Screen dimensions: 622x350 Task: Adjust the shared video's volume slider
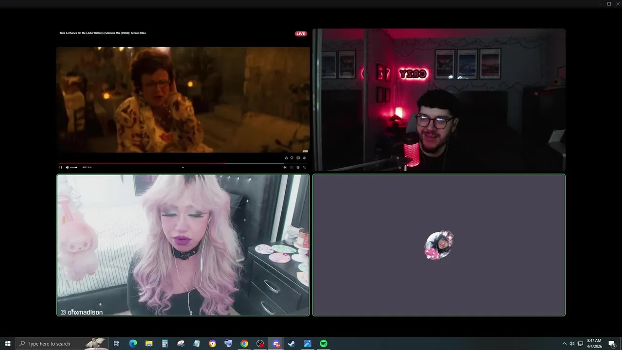pyautogui.click(x=73, y=167)
